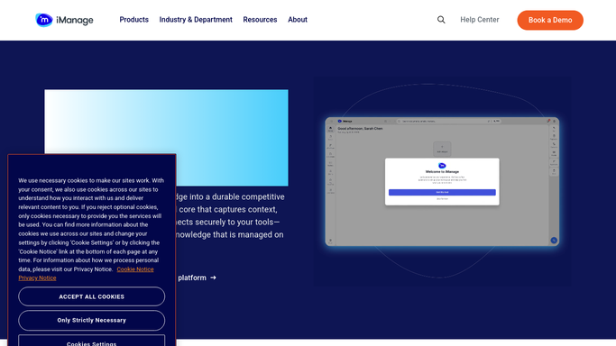Open the Resources menu
Image resolution: width=616 pixels, height=346 pixels.
pyautogui.click(x=260, y=20)
